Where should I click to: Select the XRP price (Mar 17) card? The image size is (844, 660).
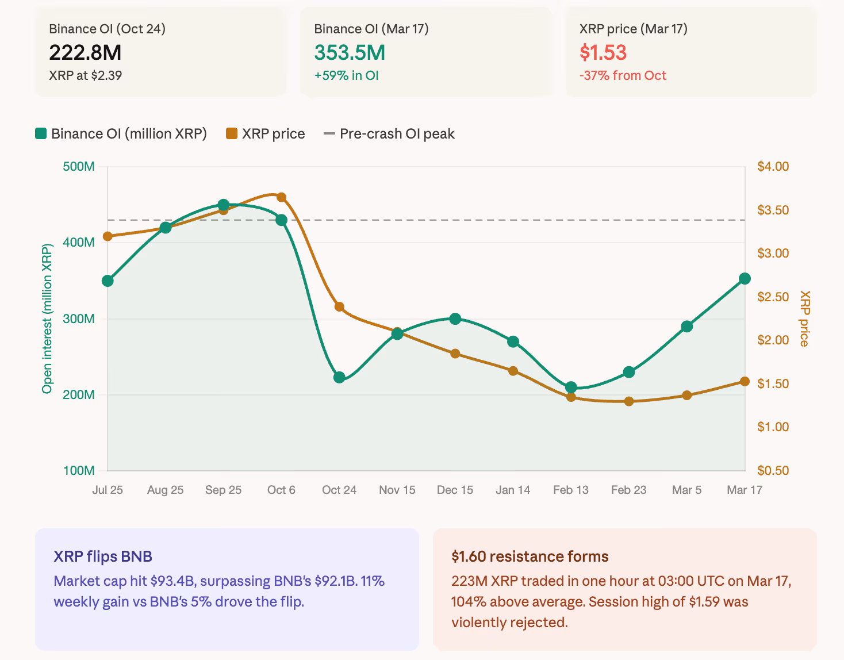pos(690,52)
